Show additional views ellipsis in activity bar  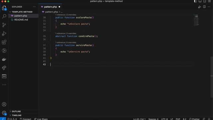click(4, 85)
